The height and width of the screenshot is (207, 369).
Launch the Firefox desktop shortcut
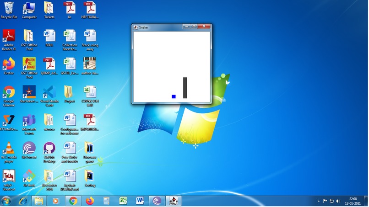pyautogui.click(x=9, y=66)
